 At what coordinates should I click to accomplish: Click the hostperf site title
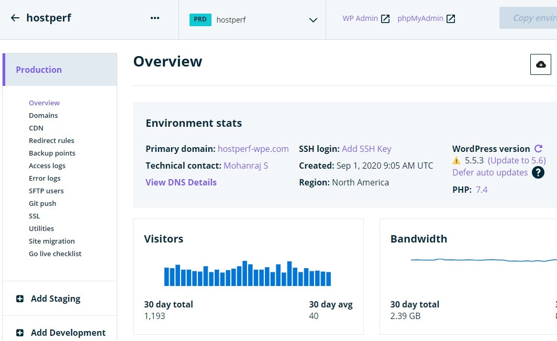(49, 18)
